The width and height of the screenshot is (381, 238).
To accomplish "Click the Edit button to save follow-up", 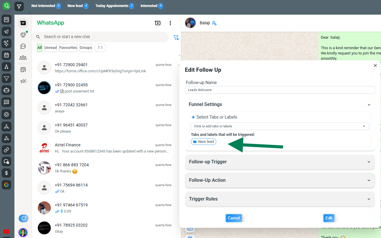I will pos(329,218).
